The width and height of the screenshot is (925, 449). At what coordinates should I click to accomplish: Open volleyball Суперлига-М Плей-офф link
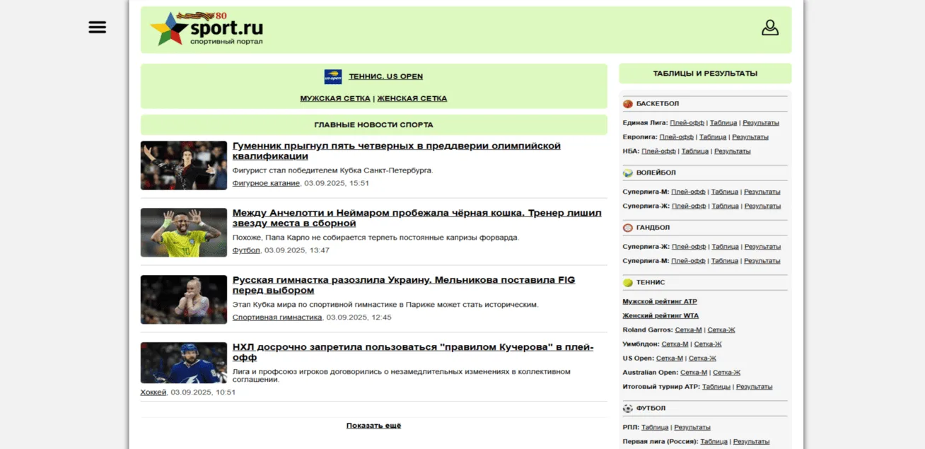pos(689,192)
